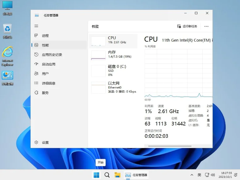Click the handles count 31442
This screenshot has width=240, height=180.
click(x=179, y=124)
